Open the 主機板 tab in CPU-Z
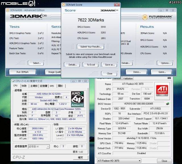Screen dimensions: 182x164 [x=34, y=86]
